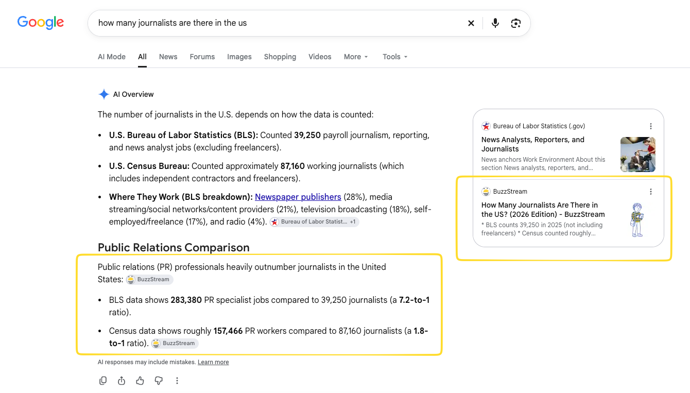This screenshot has width=690, height=393.
Task: Click the 'AI Overview' label text
Action: coord(133,94)
